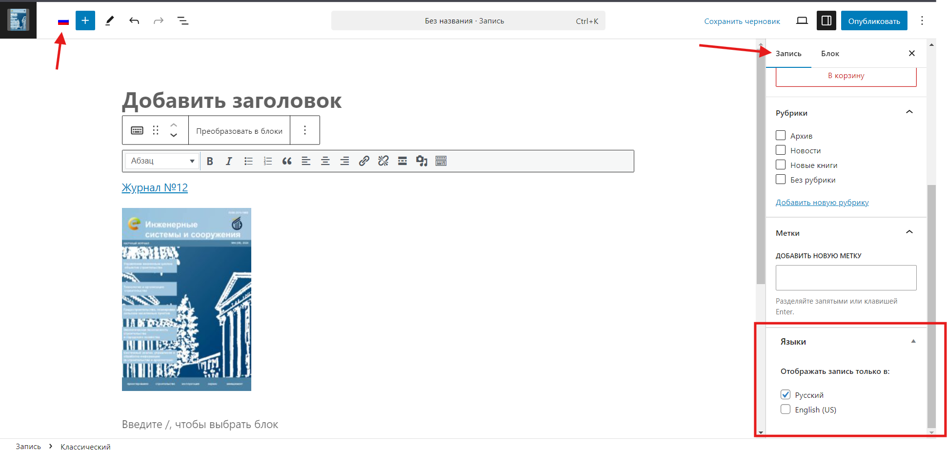
Task: Toggle the settings sidebar panel icon
Action: pyautogui.click(x=826, y=21)
